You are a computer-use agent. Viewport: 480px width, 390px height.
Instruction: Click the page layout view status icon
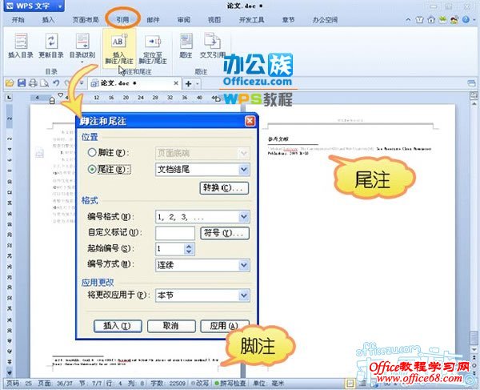pyautogui.click(x=350, y=384)
